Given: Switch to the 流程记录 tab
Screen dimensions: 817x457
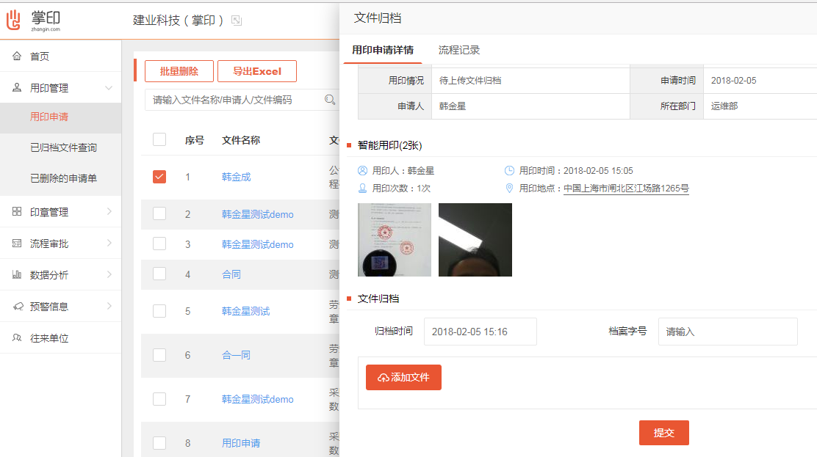Looking at the screenshot, I should [x=459, y=50].
